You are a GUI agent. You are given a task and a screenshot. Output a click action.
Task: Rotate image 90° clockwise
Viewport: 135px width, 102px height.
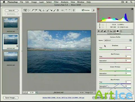pyautogui.click(x=69, y=10)
